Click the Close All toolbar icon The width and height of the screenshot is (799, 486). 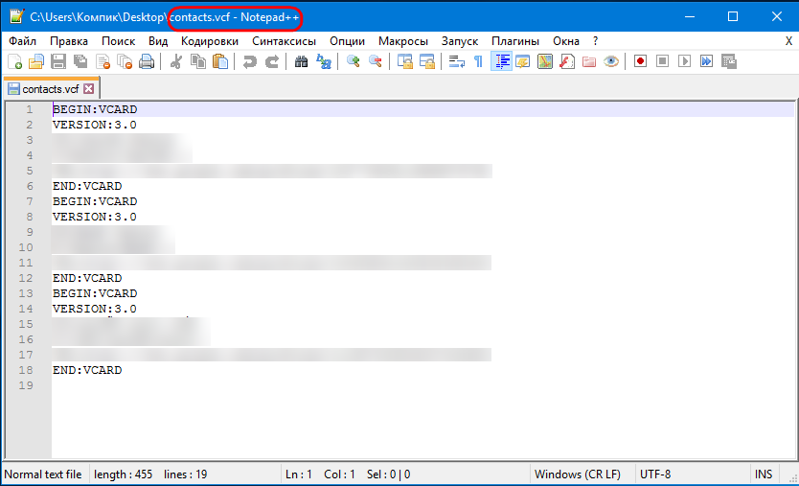(x=125, y=61)
